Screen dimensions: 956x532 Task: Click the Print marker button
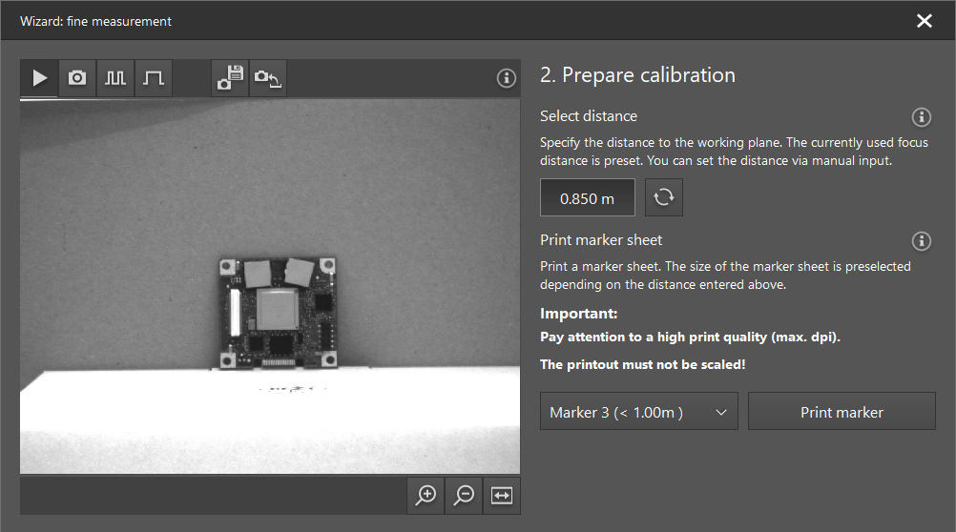click(x=842, y=411)
